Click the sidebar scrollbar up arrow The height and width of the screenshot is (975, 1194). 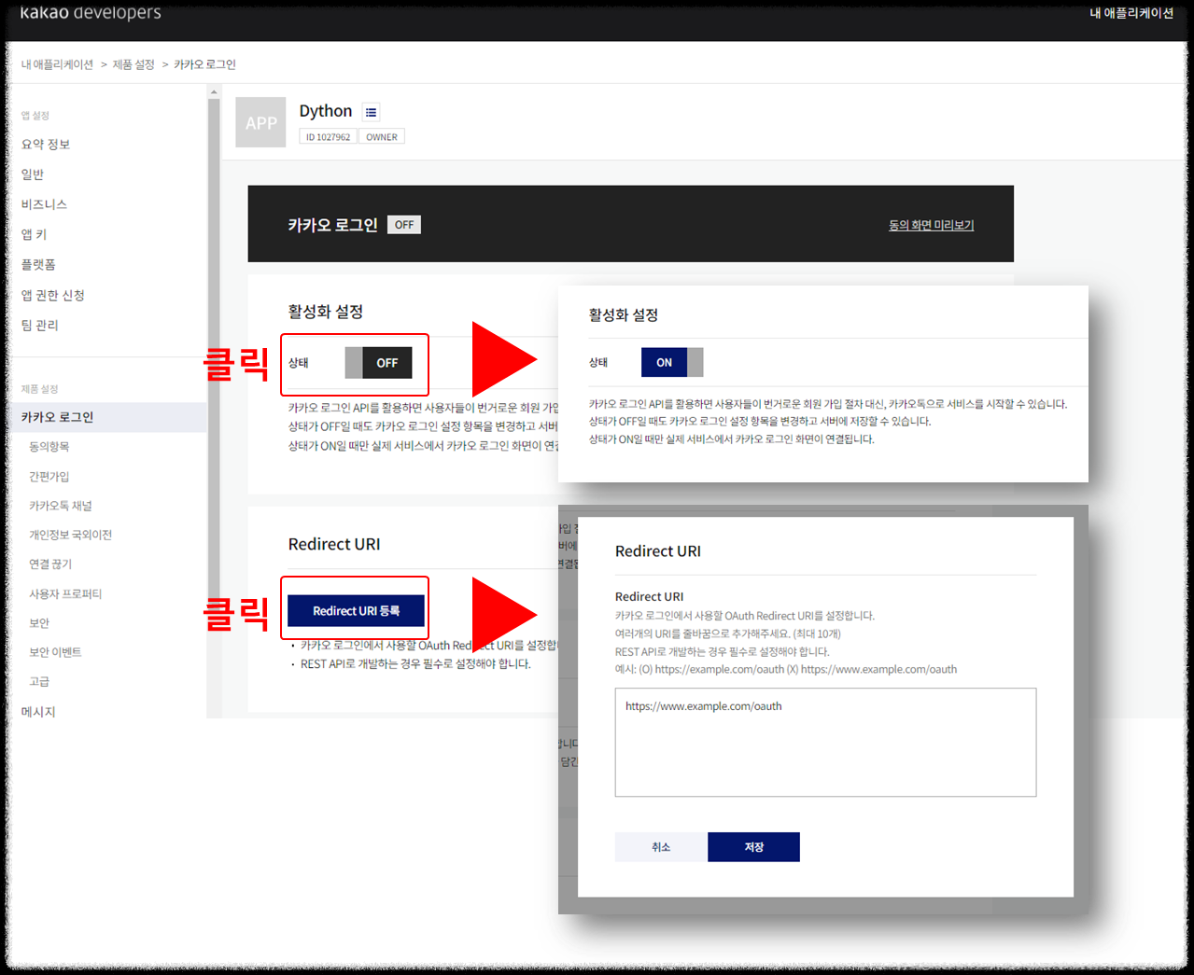(x=214, y=91)
